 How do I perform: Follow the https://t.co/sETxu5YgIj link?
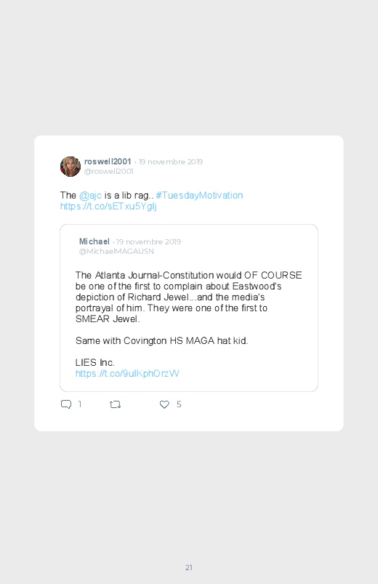108,206
